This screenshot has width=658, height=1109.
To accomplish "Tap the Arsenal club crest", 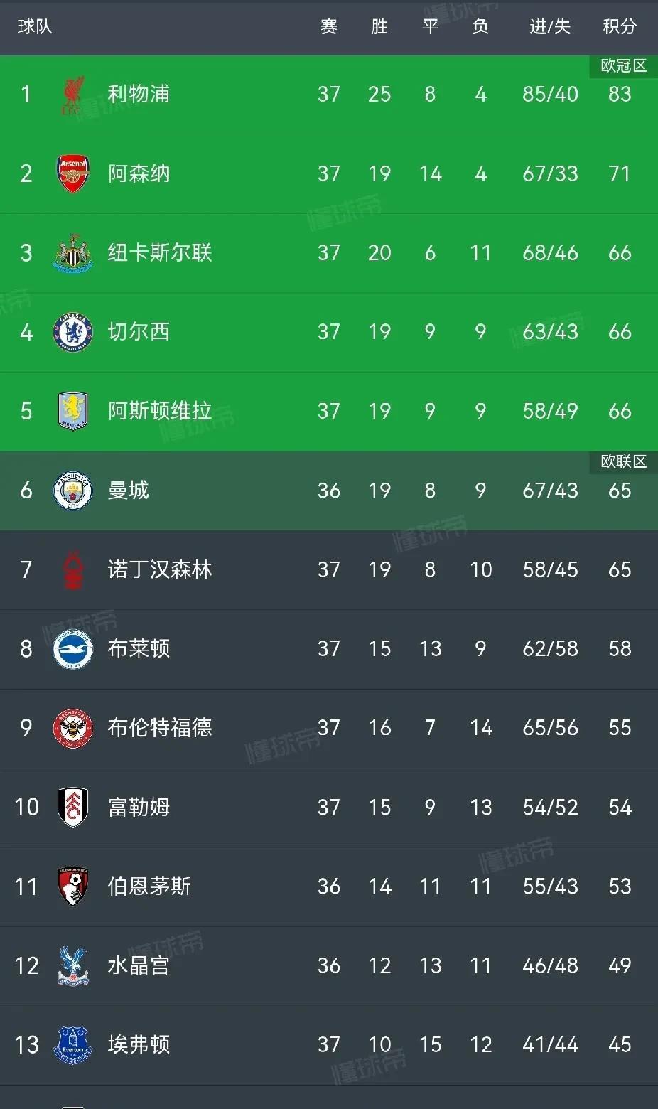I will 72,173.
